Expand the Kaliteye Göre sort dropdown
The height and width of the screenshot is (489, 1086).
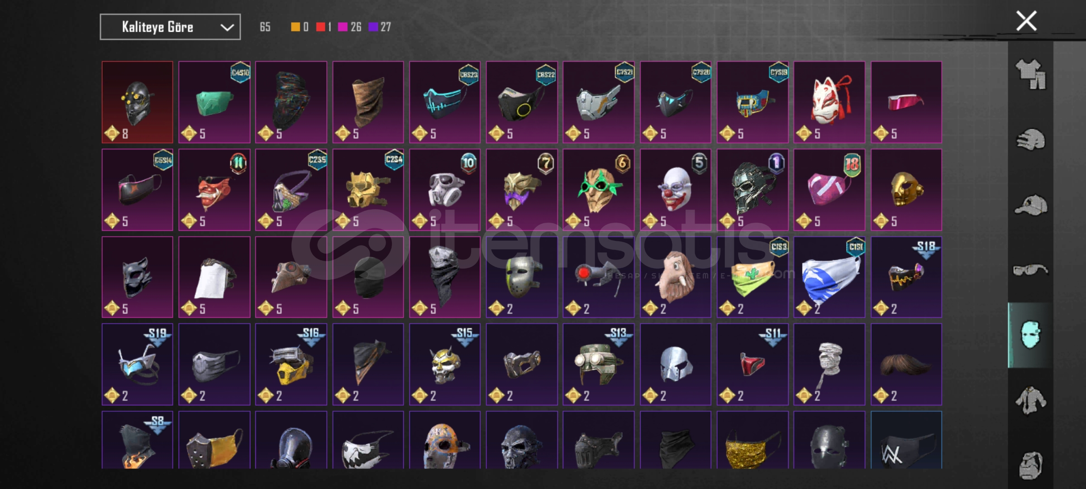tap(170, 27)
